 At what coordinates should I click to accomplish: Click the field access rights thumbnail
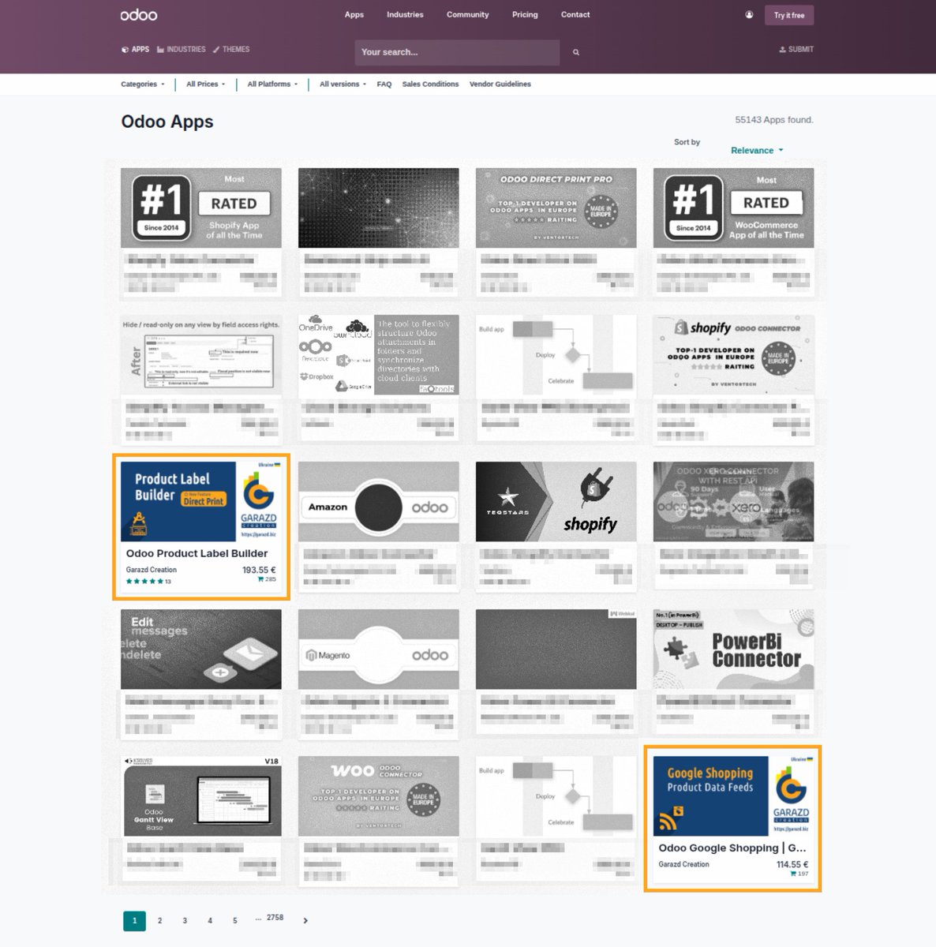[x=201, y=354]
